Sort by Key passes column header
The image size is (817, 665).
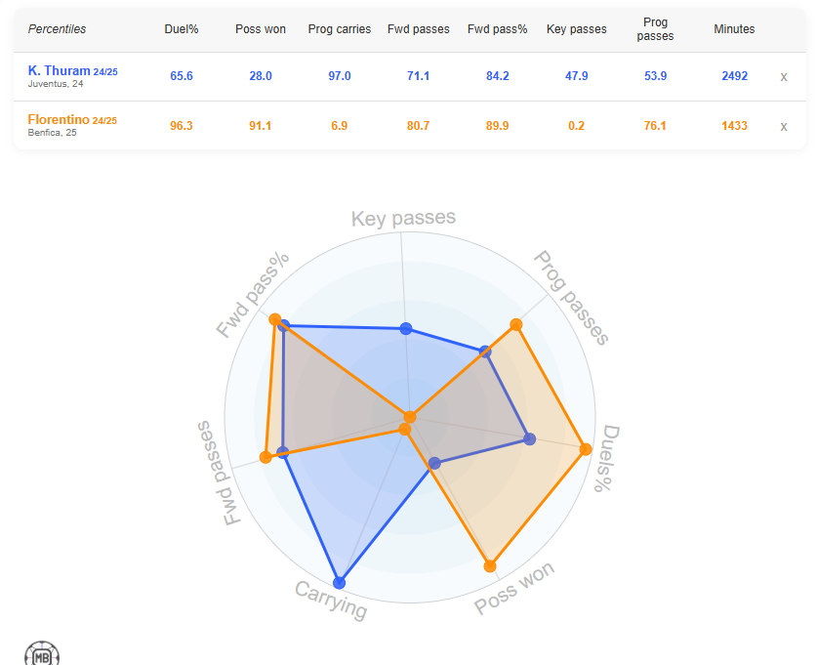pos(576,29)
